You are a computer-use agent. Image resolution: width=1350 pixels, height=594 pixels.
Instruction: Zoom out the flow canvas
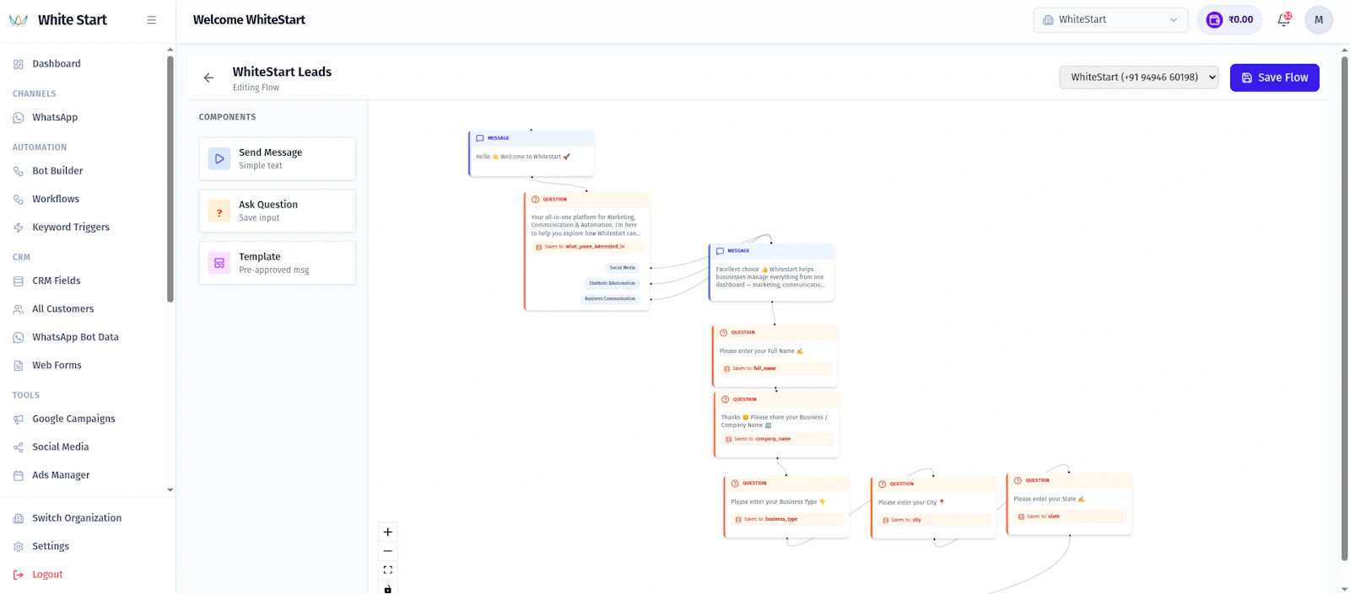[x=388, y=551]
